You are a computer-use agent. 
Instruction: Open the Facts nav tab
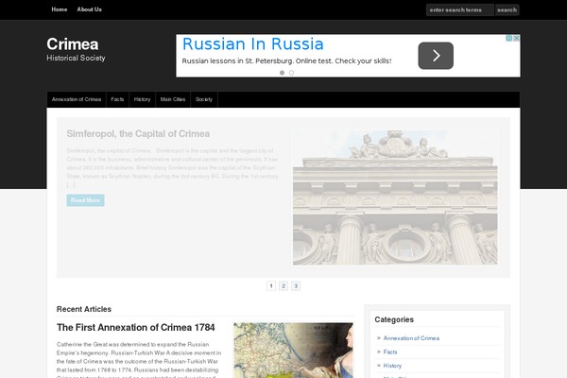tap(117, 99)
